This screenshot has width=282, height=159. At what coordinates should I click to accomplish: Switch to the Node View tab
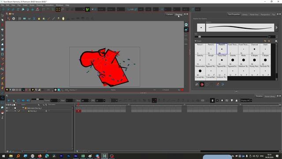coord(254,15)
